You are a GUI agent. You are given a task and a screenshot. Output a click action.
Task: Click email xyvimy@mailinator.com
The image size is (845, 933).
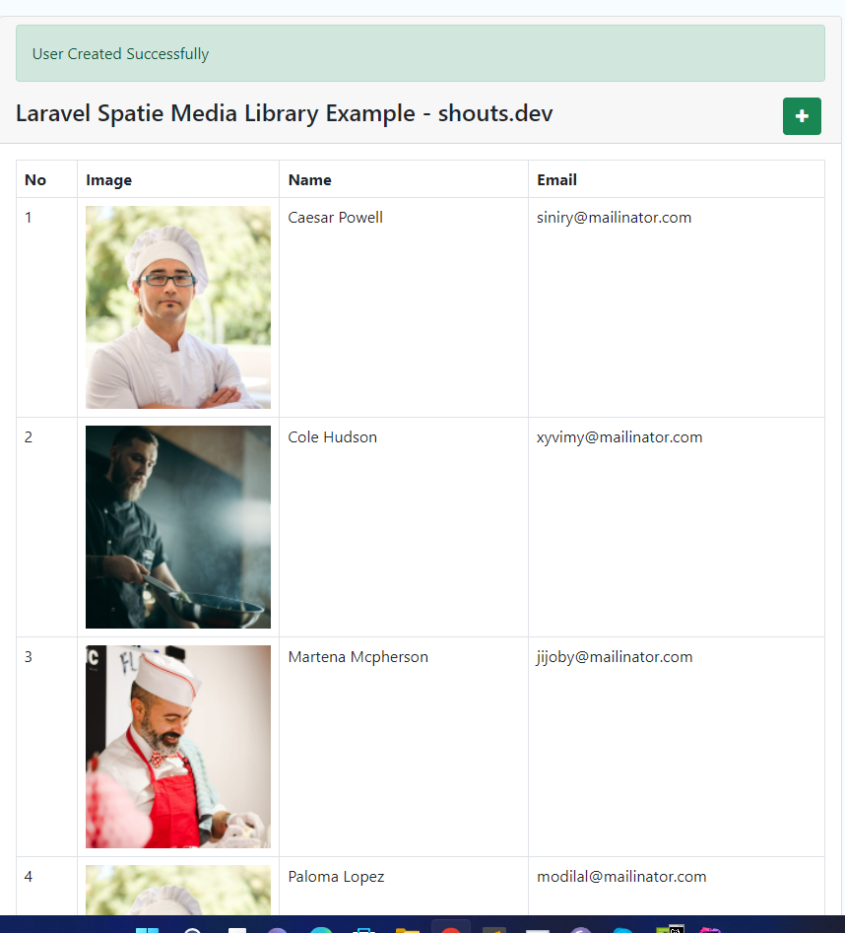[619, 437]
